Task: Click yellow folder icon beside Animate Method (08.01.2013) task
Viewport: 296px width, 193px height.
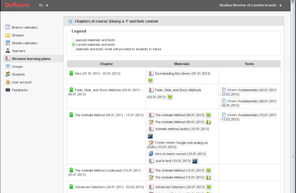Action: click(x=208, y=122)
